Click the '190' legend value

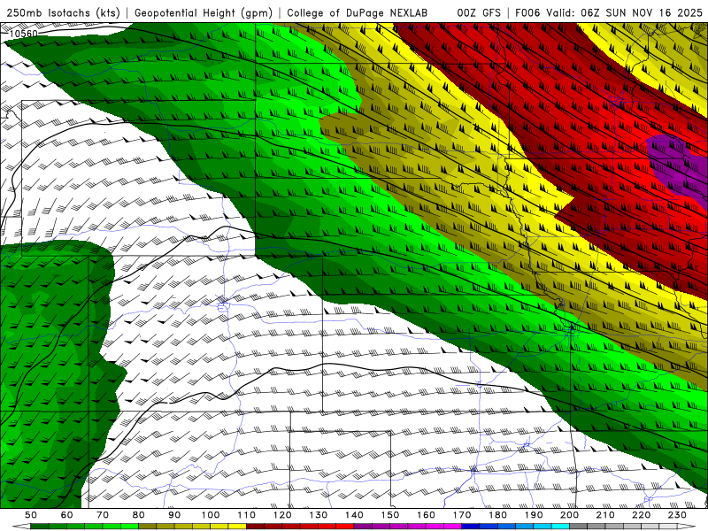pyautogui.click(x=534, y=515)
